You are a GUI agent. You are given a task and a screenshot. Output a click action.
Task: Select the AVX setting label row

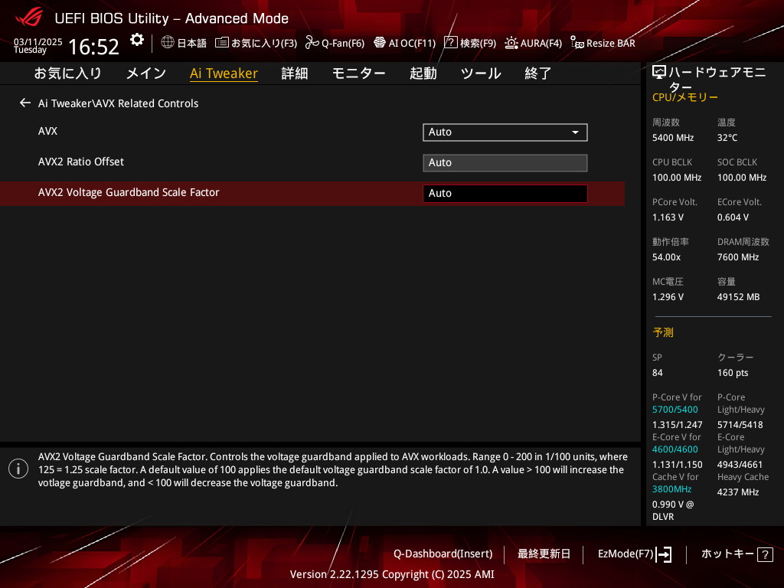coord(47,131)
